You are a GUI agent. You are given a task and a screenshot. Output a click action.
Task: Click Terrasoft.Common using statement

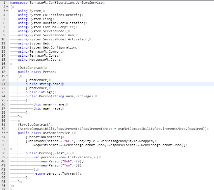[40, 52]
